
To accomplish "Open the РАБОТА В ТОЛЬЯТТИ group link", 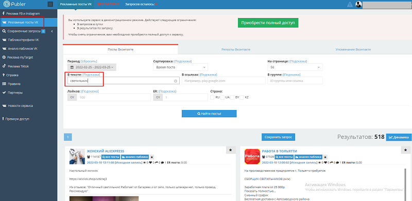I will (x=279, y=151).
